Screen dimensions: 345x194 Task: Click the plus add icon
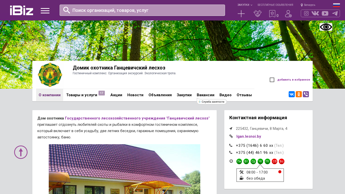tap(241, 14)
